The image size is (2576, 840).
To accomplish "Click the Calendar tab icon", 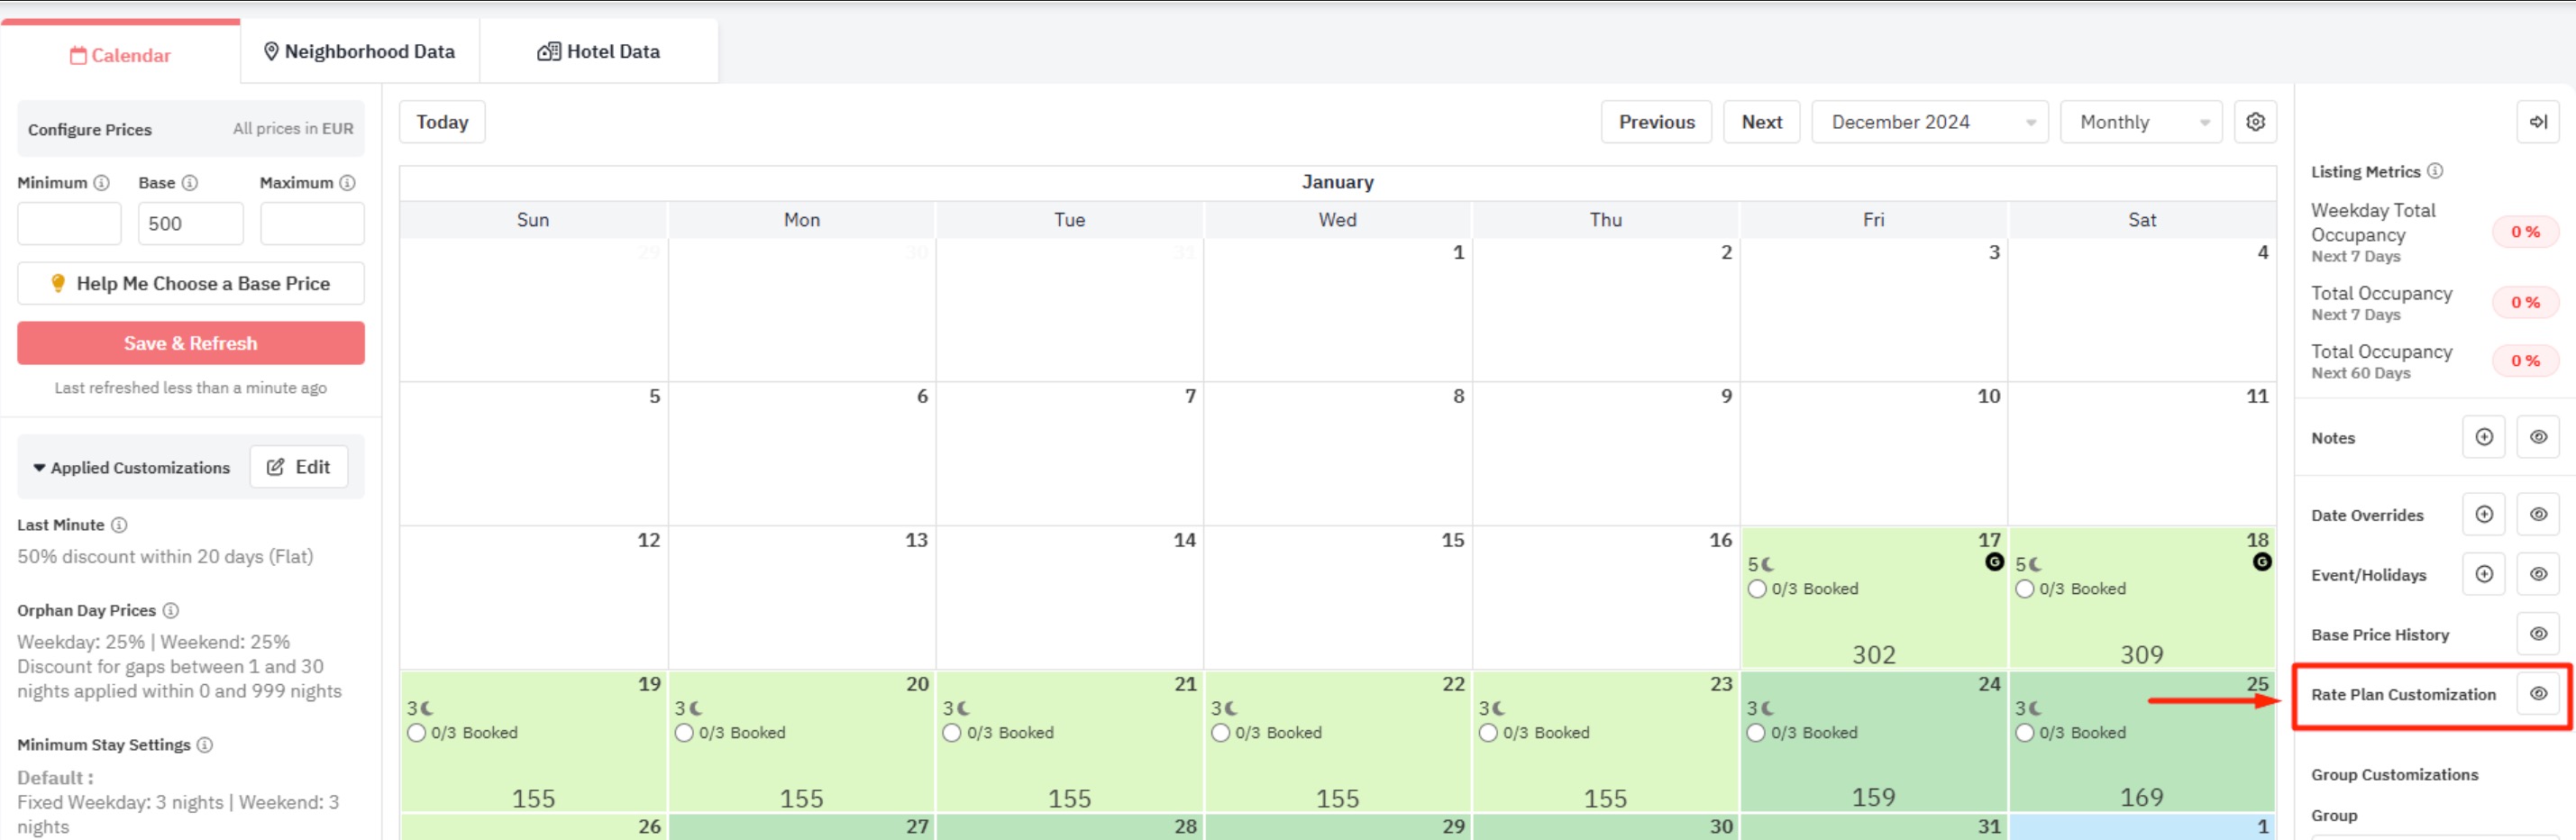I will (78, 55).
